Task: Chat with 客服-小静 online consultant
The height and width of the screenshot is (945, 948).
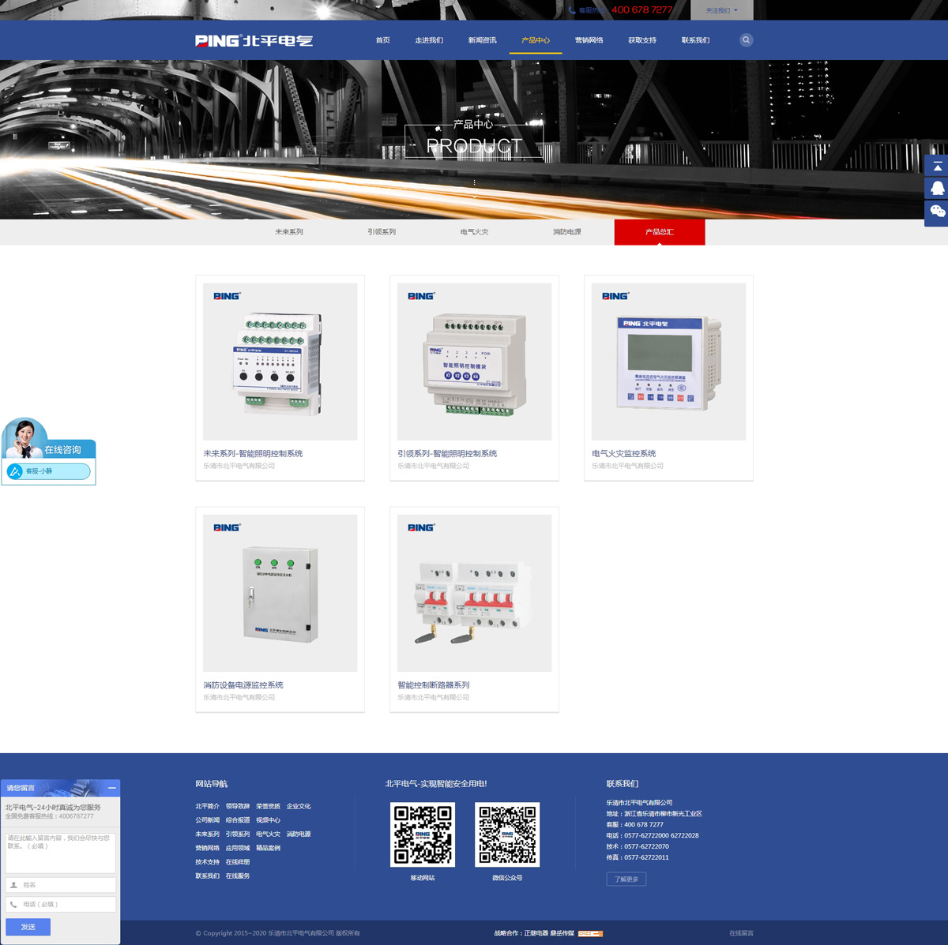Action: (48, 471)
